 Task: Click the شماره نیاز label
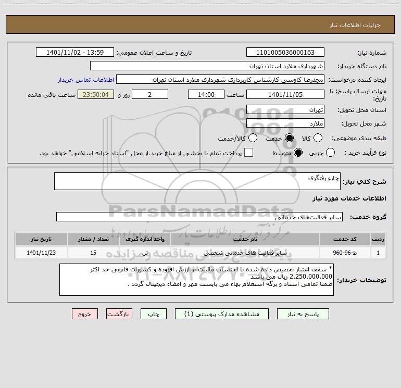(372, 53)
